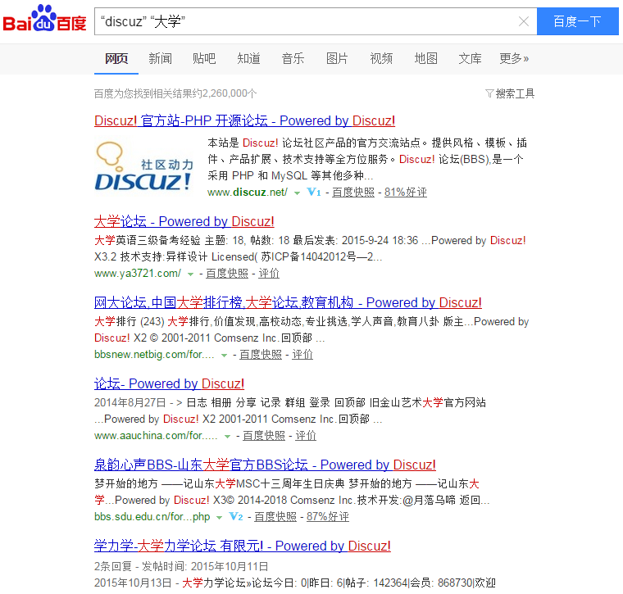623x594 pixels.
Task: Expand dropdown arrow next to bbs.sdu.edu.cn
Action: pyautogui.click(x=219, y=517)
